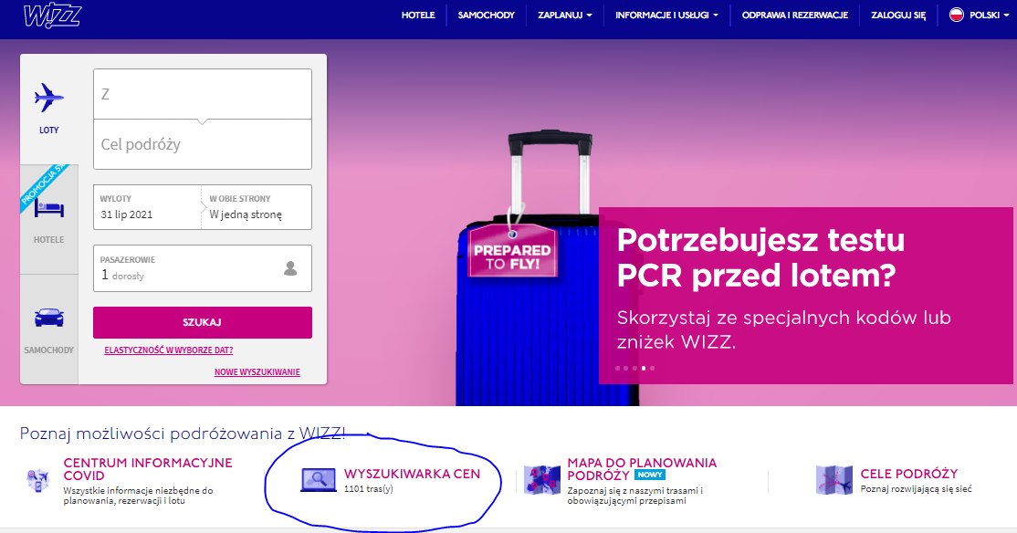Open the Elastyczność w wyborze dat link
Viewport: 1017px width, 533px height.
pos(169,350)
